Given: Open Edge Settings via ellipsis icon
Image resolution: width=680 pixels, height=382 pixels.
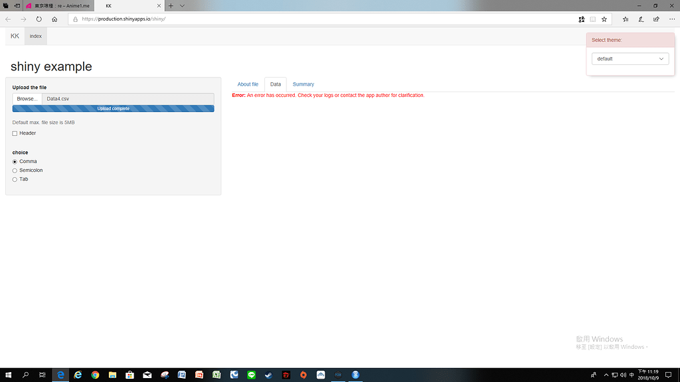Looking at the screenshot, I should point(672,19).
